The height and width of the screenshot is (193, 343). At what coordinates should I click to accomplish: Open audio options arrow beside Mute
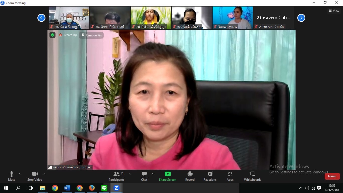20,174
